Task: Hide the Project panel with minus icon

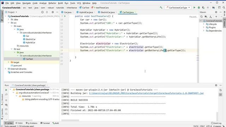Action: tap(57, 12)
